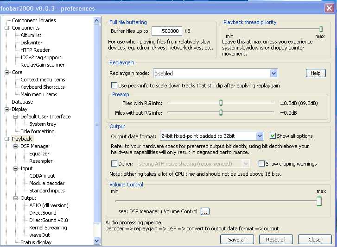Screen dimensions: 337x247
Task: Select Album list in the tree
Action: click(x=31, y=35)
